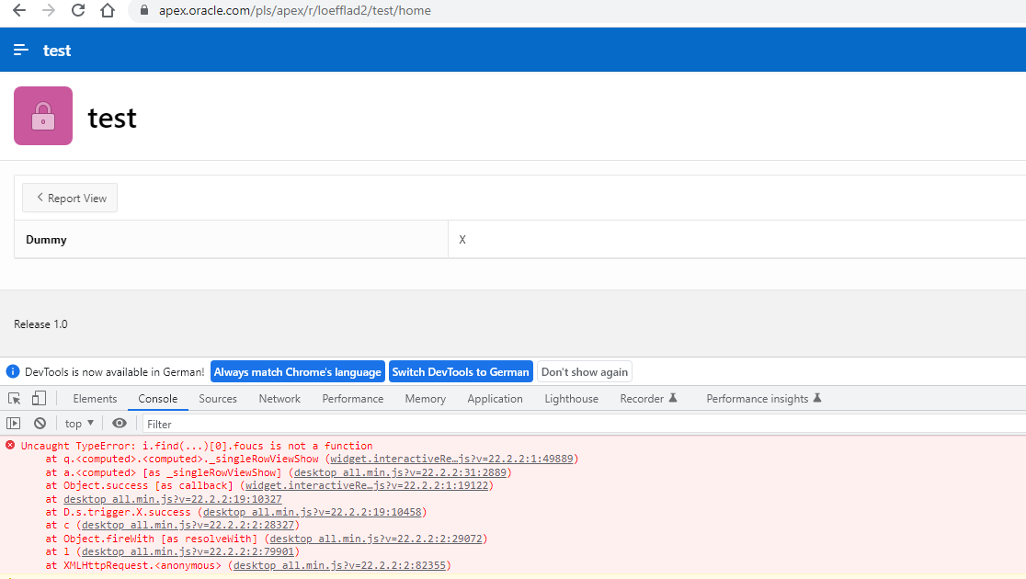Image resolution: width=1026 pixels, height=579 pixels.
Task: Activate the inspect element picker icon
Action: click(15, 399)
